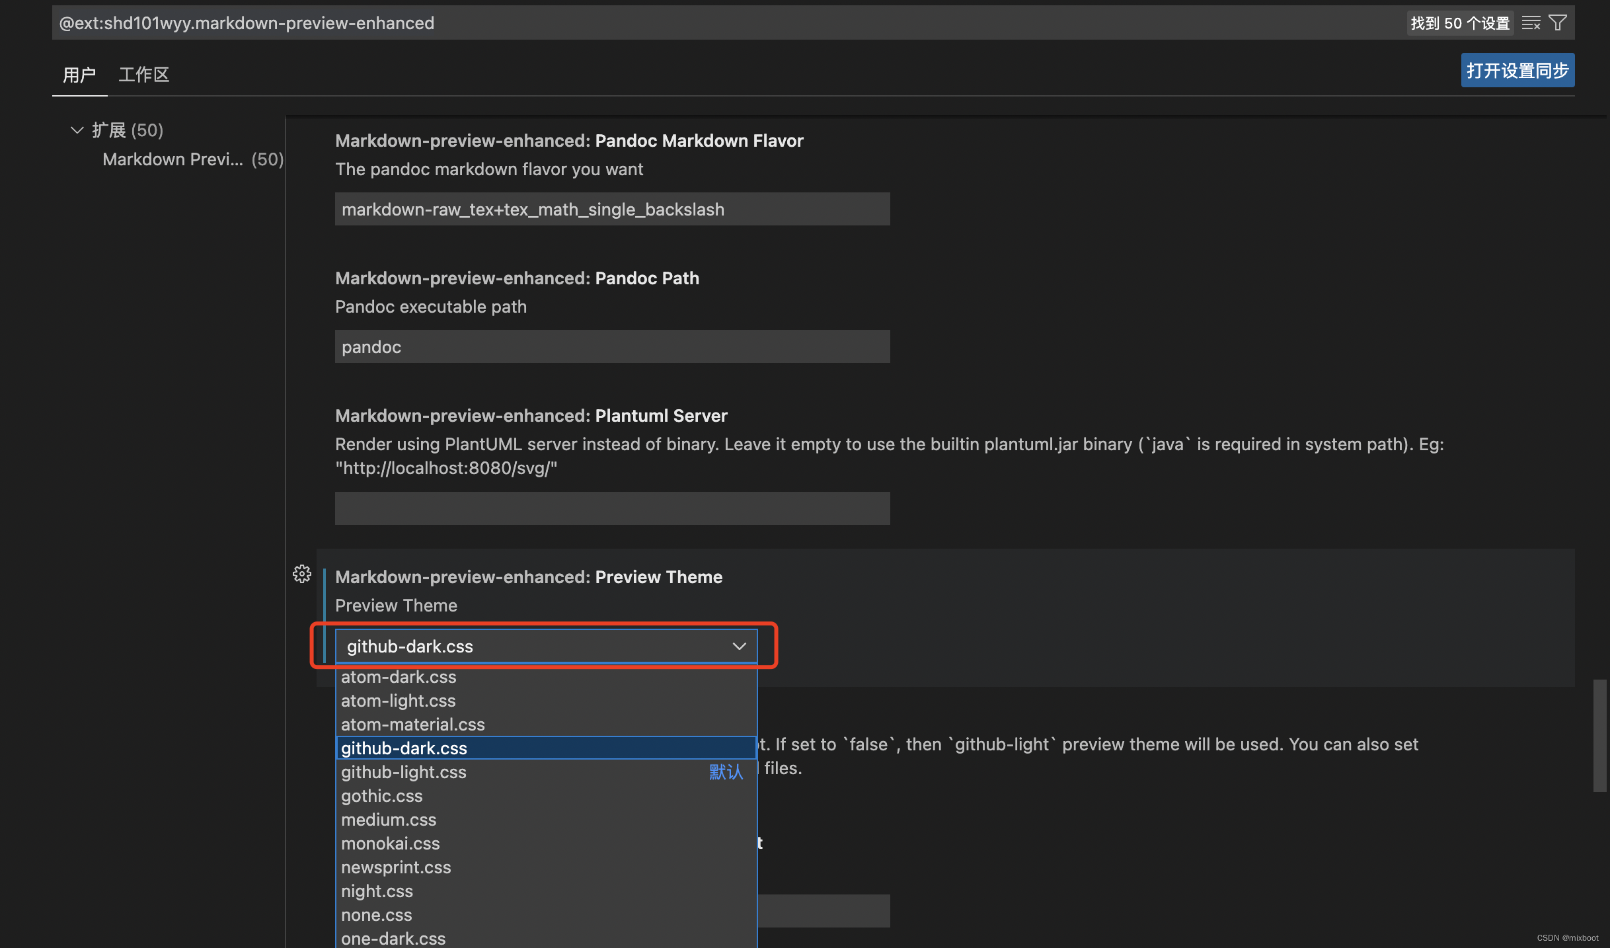This screenshot has height=948, width=1610.
Task: Select none.css from theme list
Action: (375, 914)
